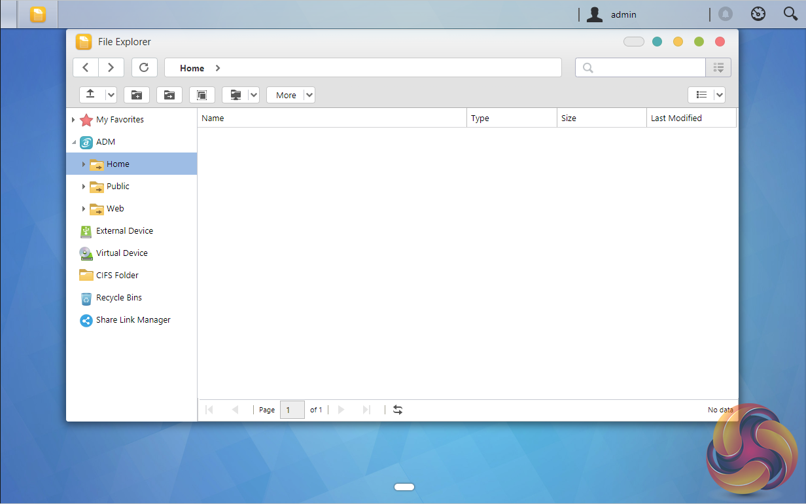Screen dimensions: 806x504
Task: Open the system search magnifier in top bar
Action: point(790,14)
